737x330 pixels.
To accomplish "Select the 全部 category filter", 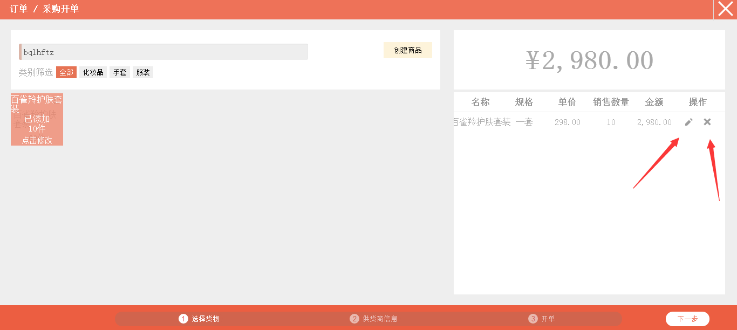I will (x=66, y=72).
